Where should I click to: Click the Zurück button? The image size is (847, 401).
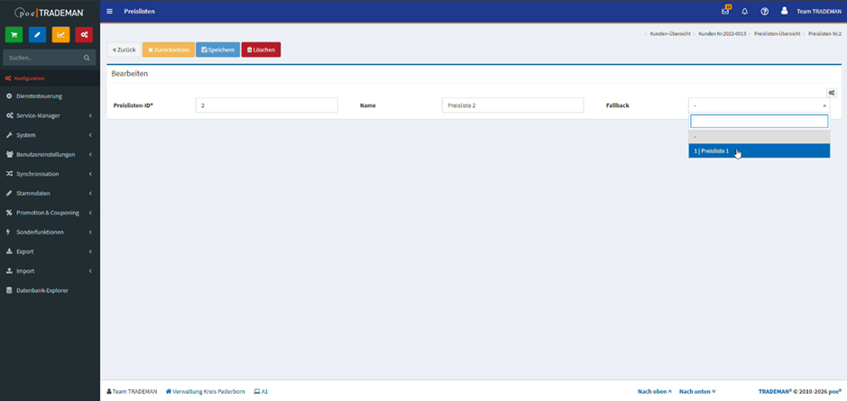[124, 50]
